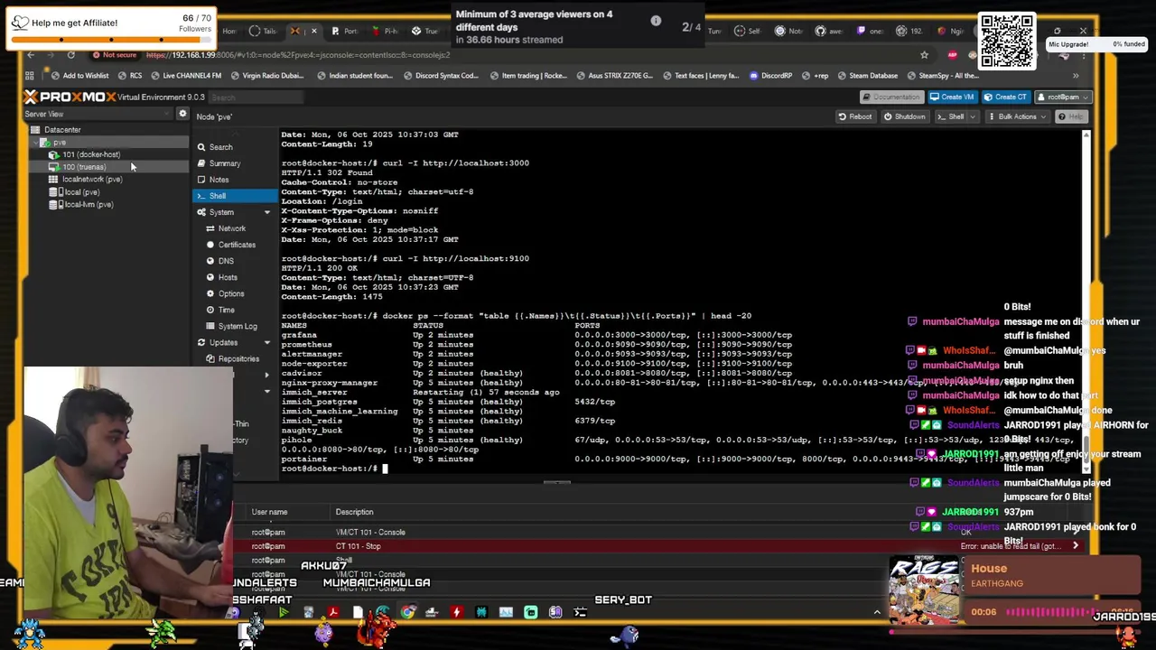Click the Updates refresh icon
This screenshot has width=1156, height=650.
[x=201, y=342]
